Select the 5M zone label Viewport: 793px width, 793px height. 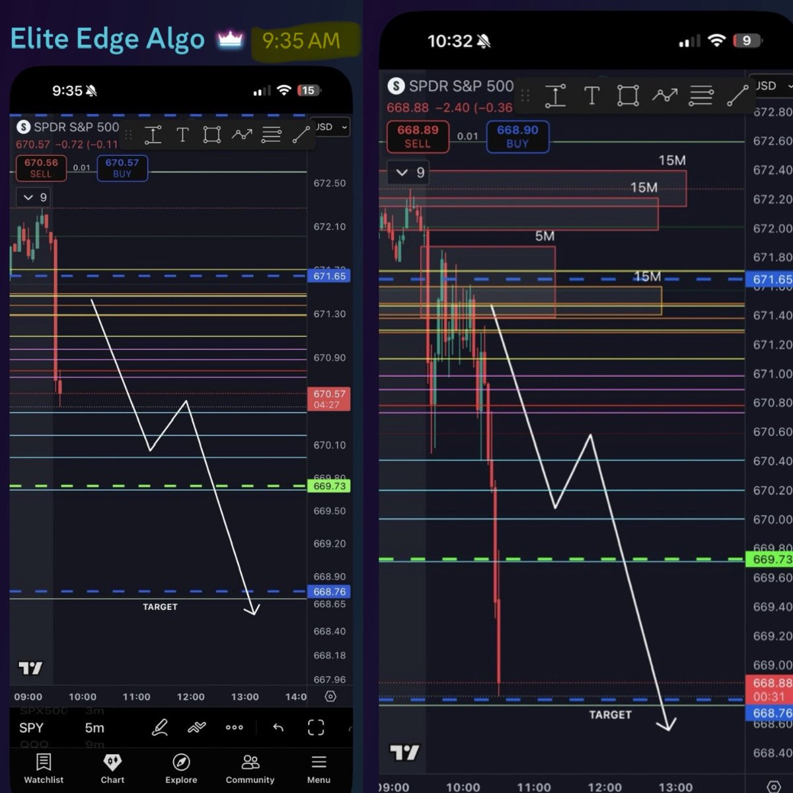(x=545, y=236)
